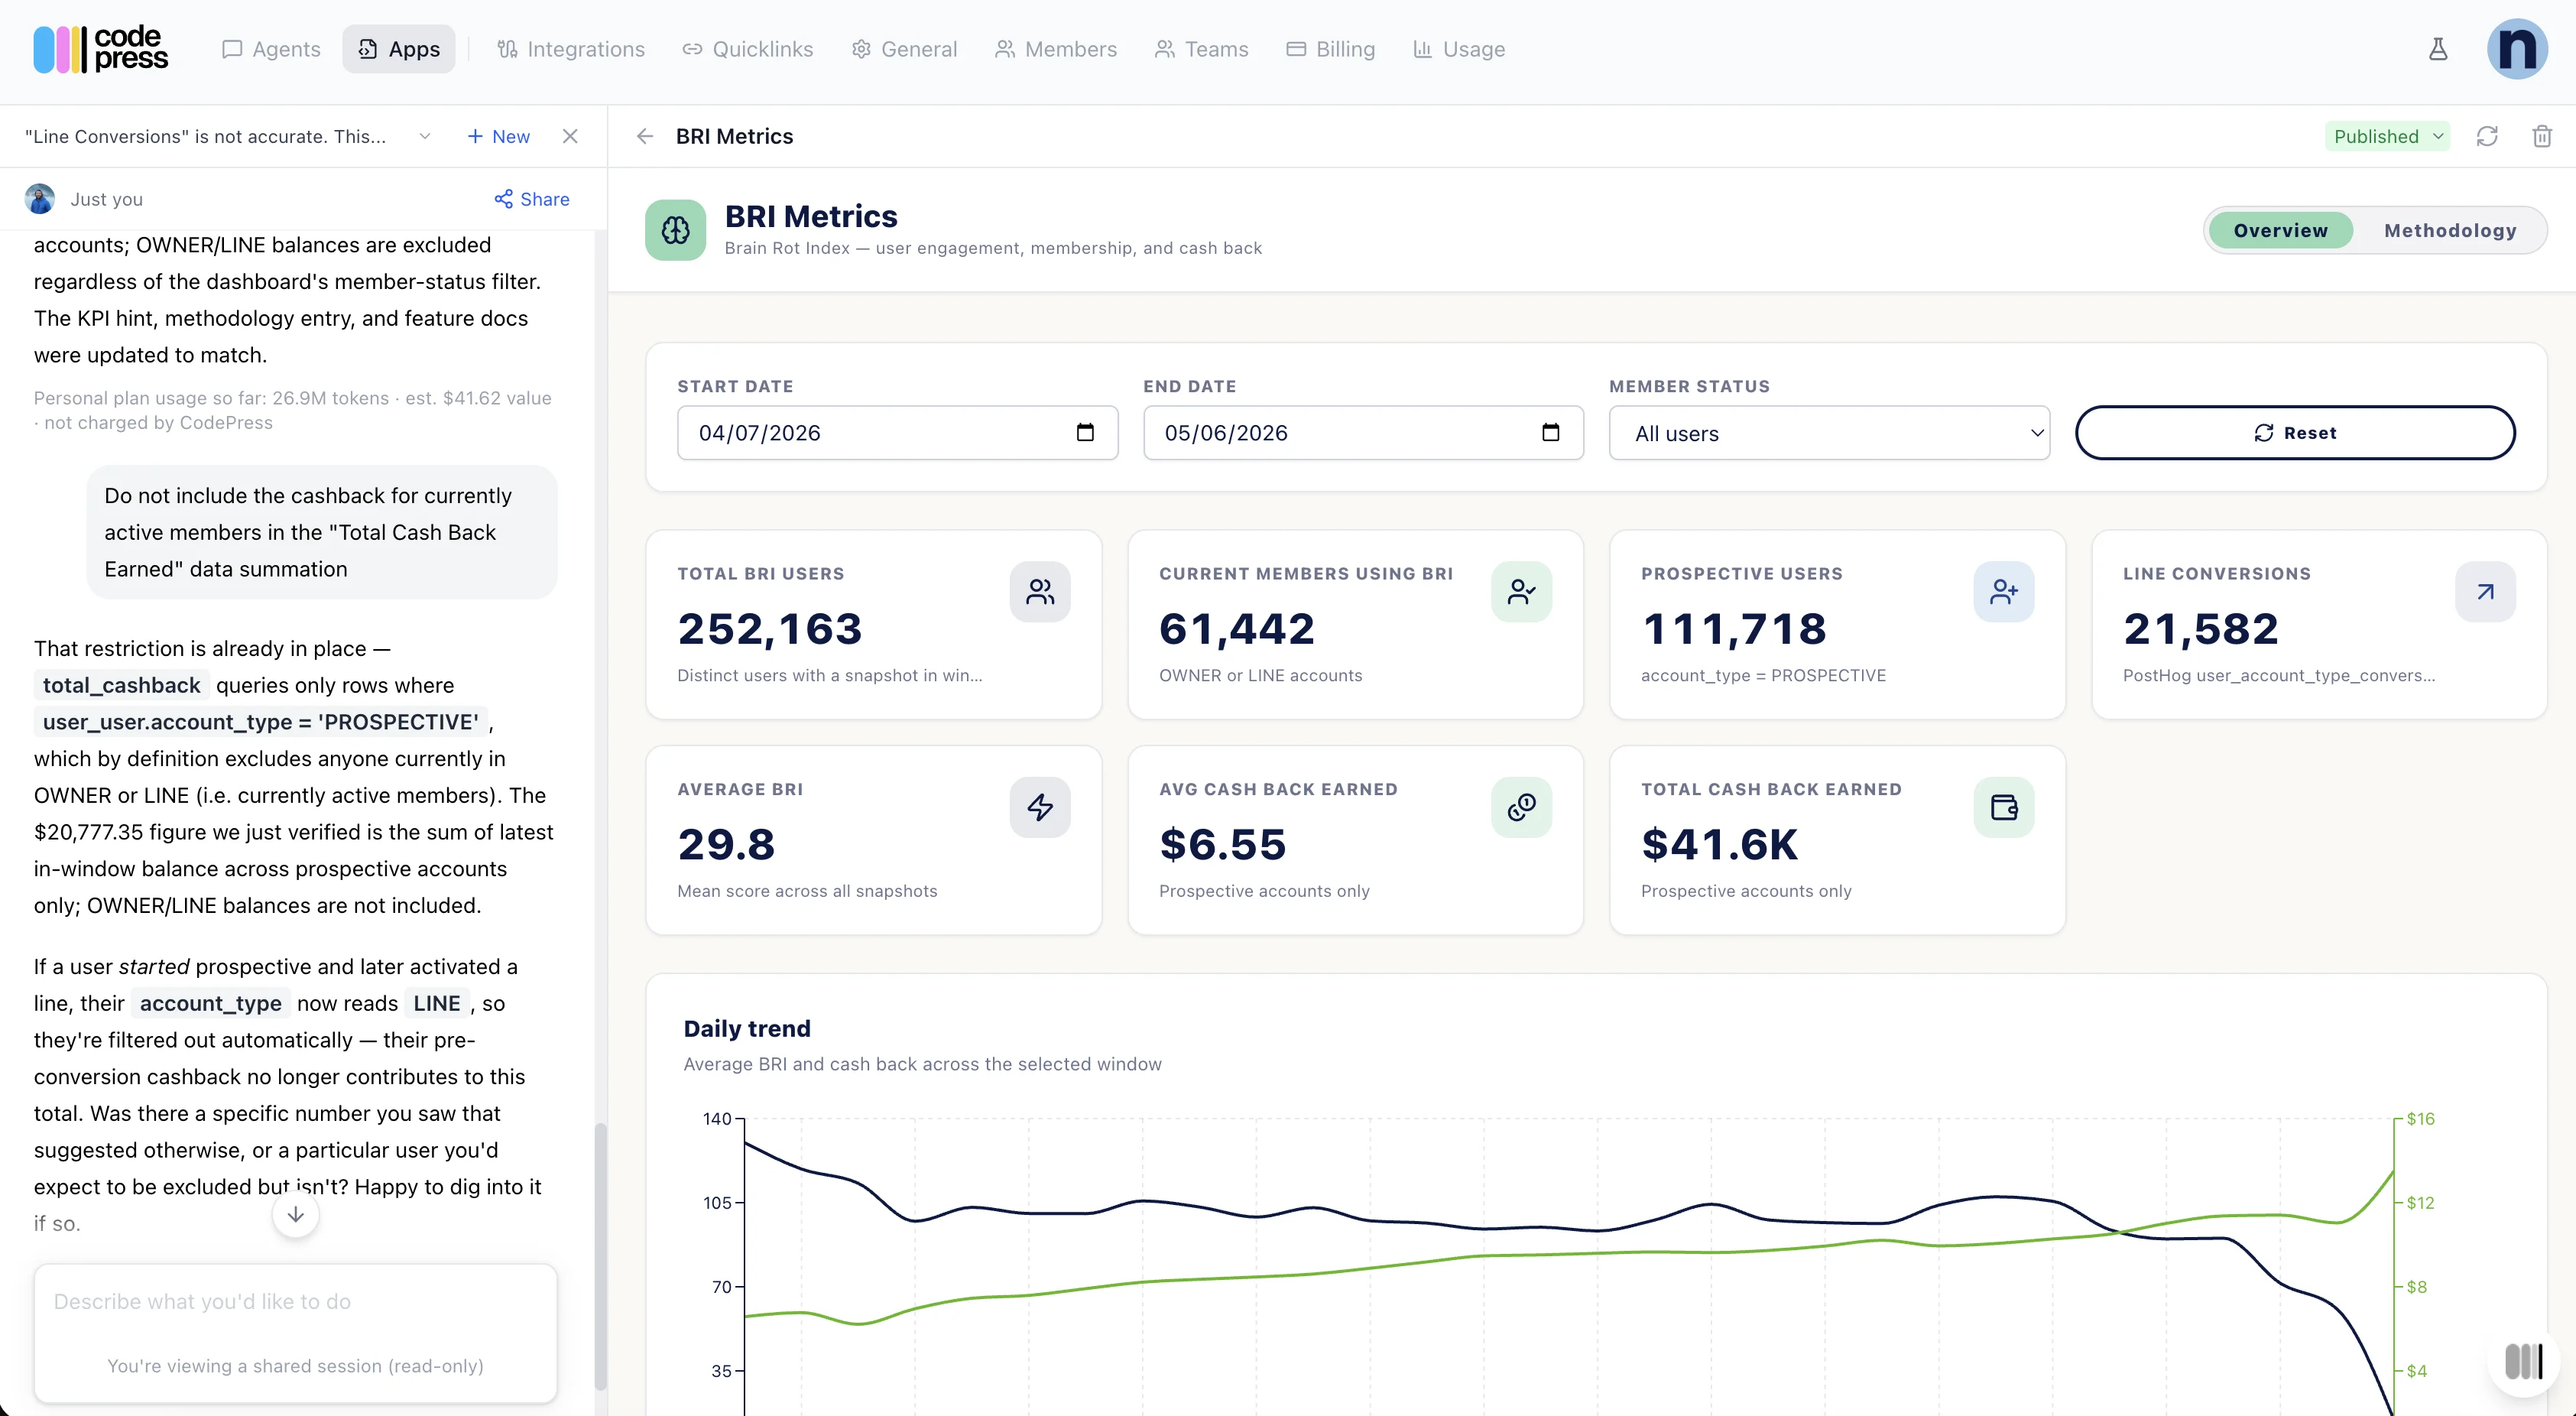
Task: Click the 140 BRI axis label
Action: pyautogui.click(x=717, y=1119)
